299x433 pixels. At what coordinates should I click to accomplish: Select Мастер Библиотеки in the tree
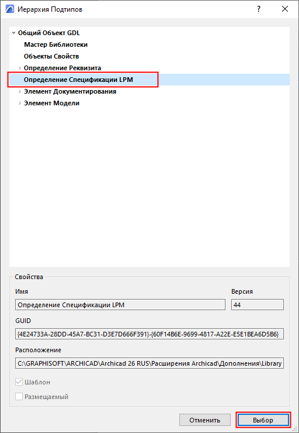pyautogui.click(x=55, y=44)
